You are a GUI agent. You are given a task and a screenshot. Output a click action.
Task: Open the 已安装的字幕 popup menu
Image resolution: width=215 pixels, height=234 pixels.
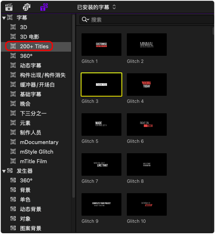click(x=96, y=7)
